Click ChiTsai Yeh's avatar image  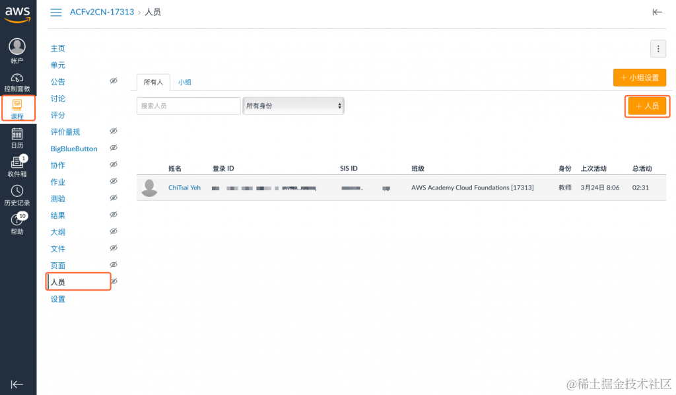tap(150, 188)
